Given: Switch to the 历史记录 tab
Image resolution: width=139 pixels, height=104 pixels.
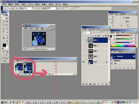Looking at the screenshot, I should pyautogui.click(x=92, y=29).
